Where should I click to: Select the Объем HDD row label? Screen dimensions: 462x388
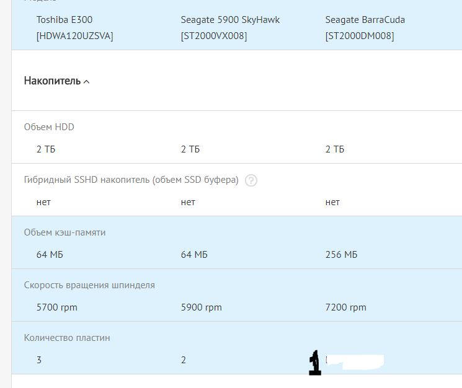click(49, 127)
